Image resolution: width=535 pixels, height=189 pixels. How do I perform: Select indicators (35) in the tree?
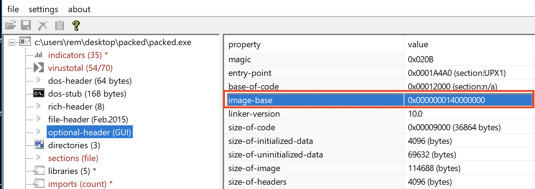(78, 55)
